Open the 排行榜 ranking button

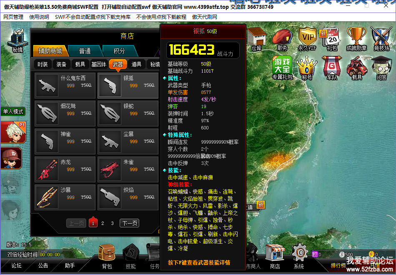(x=338, y=265)
